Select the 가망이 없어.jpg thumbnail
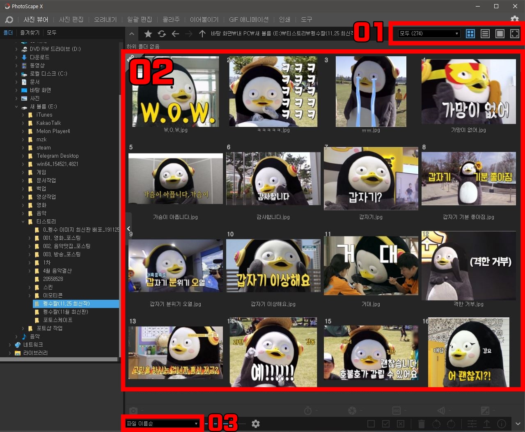Viewport: 525px width, 432px height. (x=468, y=92)
